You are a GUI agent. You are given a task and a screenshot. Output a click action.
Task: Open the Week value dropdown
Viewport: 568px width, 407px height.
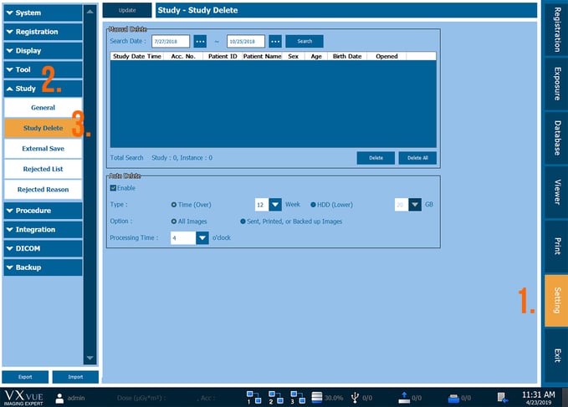point(275,205)
